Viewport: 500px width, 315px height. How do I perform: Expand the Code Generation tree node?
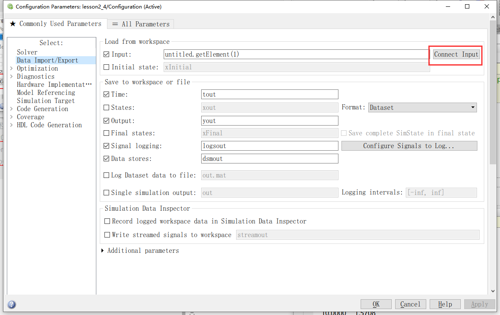point(12,109)
